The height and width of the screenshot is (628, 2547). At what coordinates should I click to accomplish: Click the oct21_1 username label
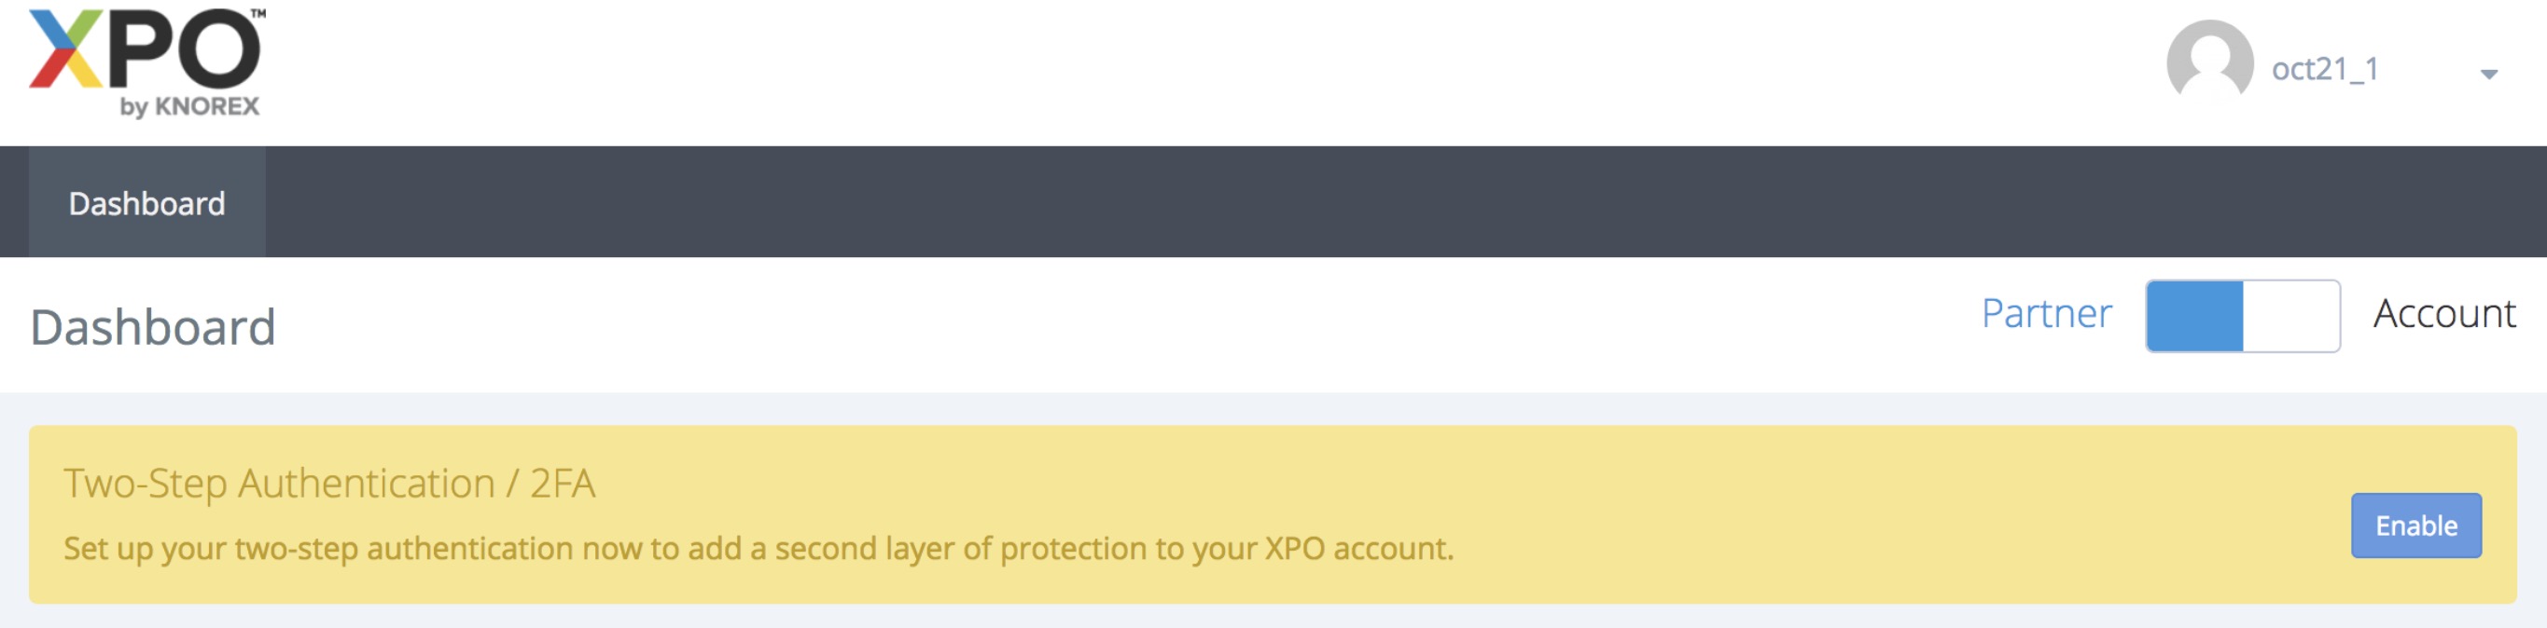[2325, 69]
